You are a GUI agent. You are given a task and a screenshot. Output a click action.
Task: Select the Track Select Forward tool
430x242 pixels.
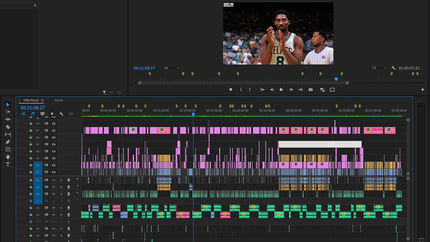(x=8, y=112)
